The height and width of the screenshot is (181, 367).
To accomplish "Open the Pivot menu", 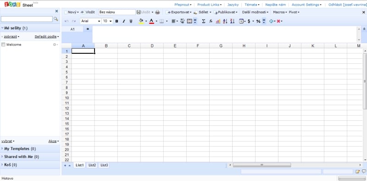I will pyautogui.click(x=294, y=12).
